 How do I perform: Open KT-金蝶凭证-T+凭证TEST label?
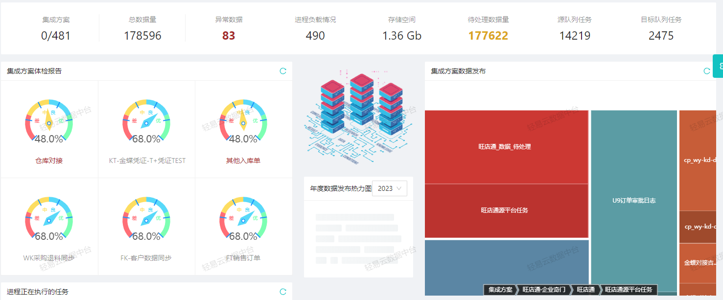146,161
